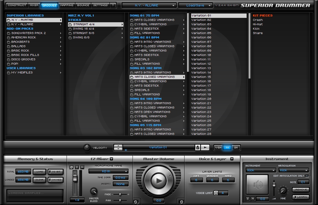Image resolution: width=318 pixels, height=205 pixels.
Task: Click the LOAD button in Memory & Status
Action: pyautogui.click(x=40, y=172)
